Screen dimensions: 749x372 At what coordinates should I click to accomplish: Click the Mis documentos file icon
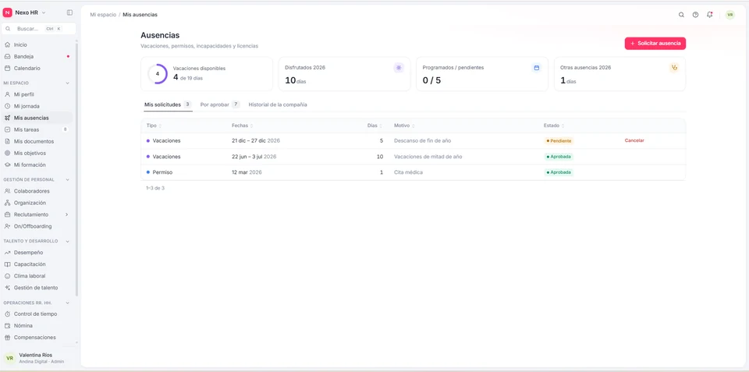pos(7,141)
